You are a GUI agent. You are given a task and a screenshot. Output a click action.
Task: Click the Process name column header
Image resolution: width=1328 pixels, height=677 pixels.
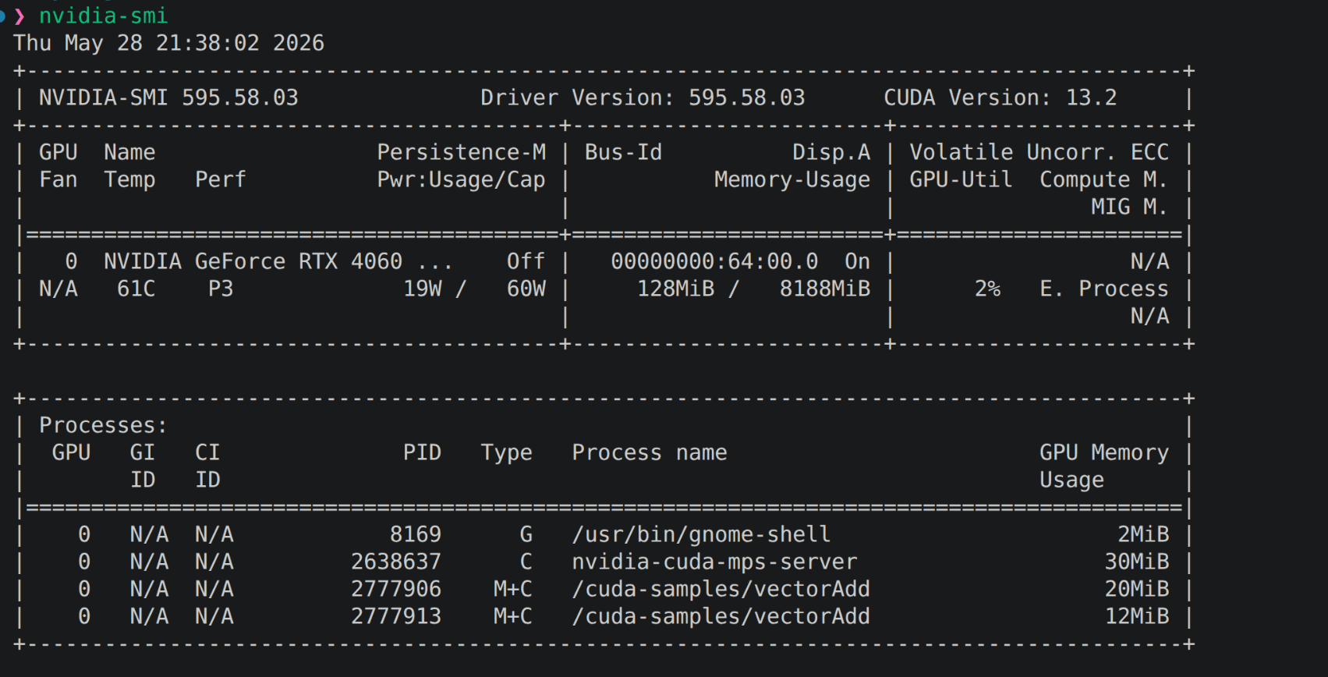point(650,452)
